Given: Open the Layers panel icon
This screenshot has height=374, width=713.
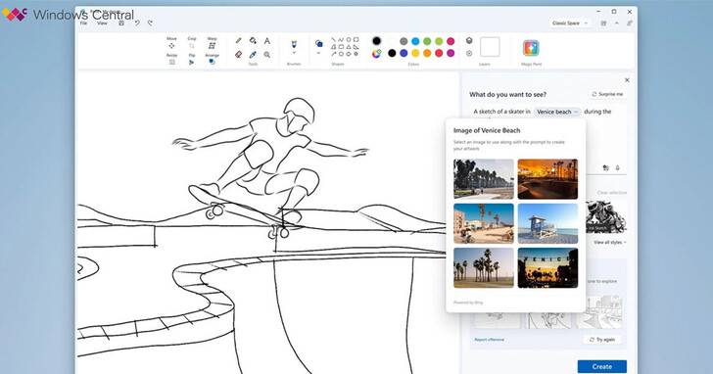Looking at the screenshot, I should pyautogui.click(x=469, y=41).
